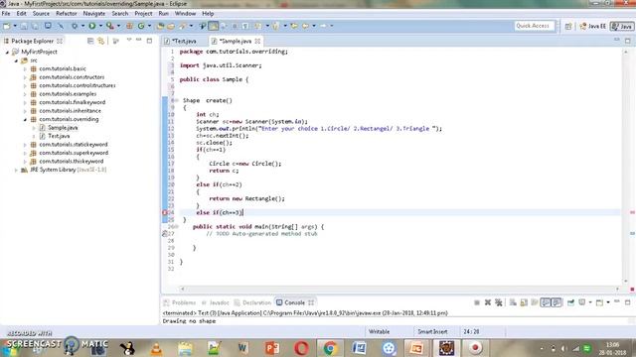Select com.tutorials.statickeyword package

click(x=74, y=145)
